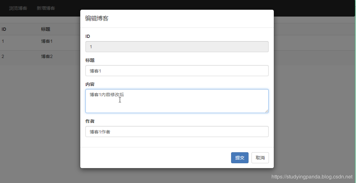Open the 浏览博客 navigation item
The width and height of the screenshot is (356, 183).
coord(18,8)
